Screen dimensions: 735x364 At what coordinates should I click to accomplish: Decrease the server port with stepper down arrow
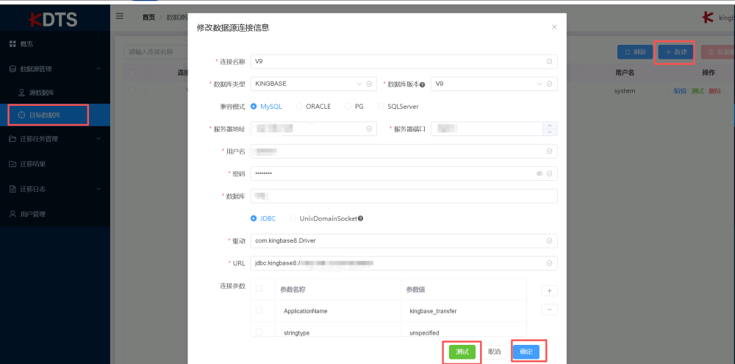coord(550,132)
